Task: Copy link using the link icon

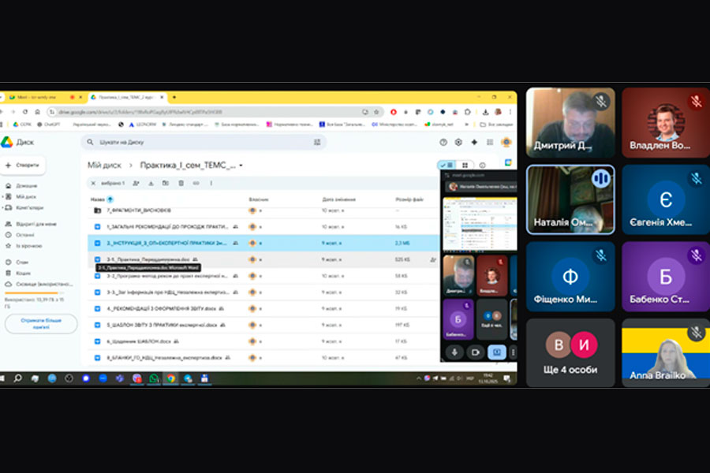Action: (196, 183)
